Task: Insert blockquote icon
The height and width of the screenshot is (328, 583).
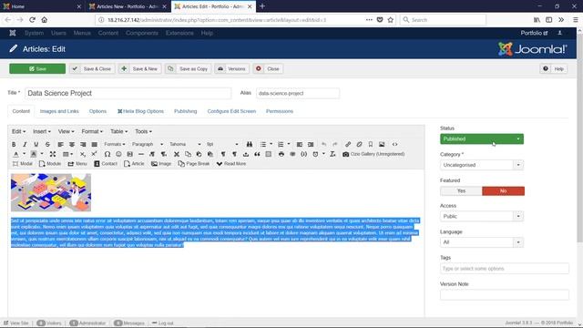Action: pos(257,154)
